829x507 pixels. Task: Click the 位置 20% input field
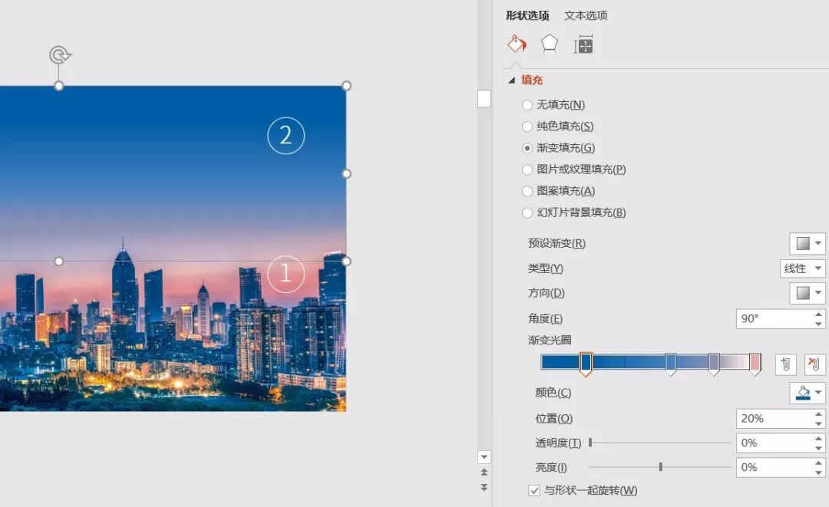774,418
